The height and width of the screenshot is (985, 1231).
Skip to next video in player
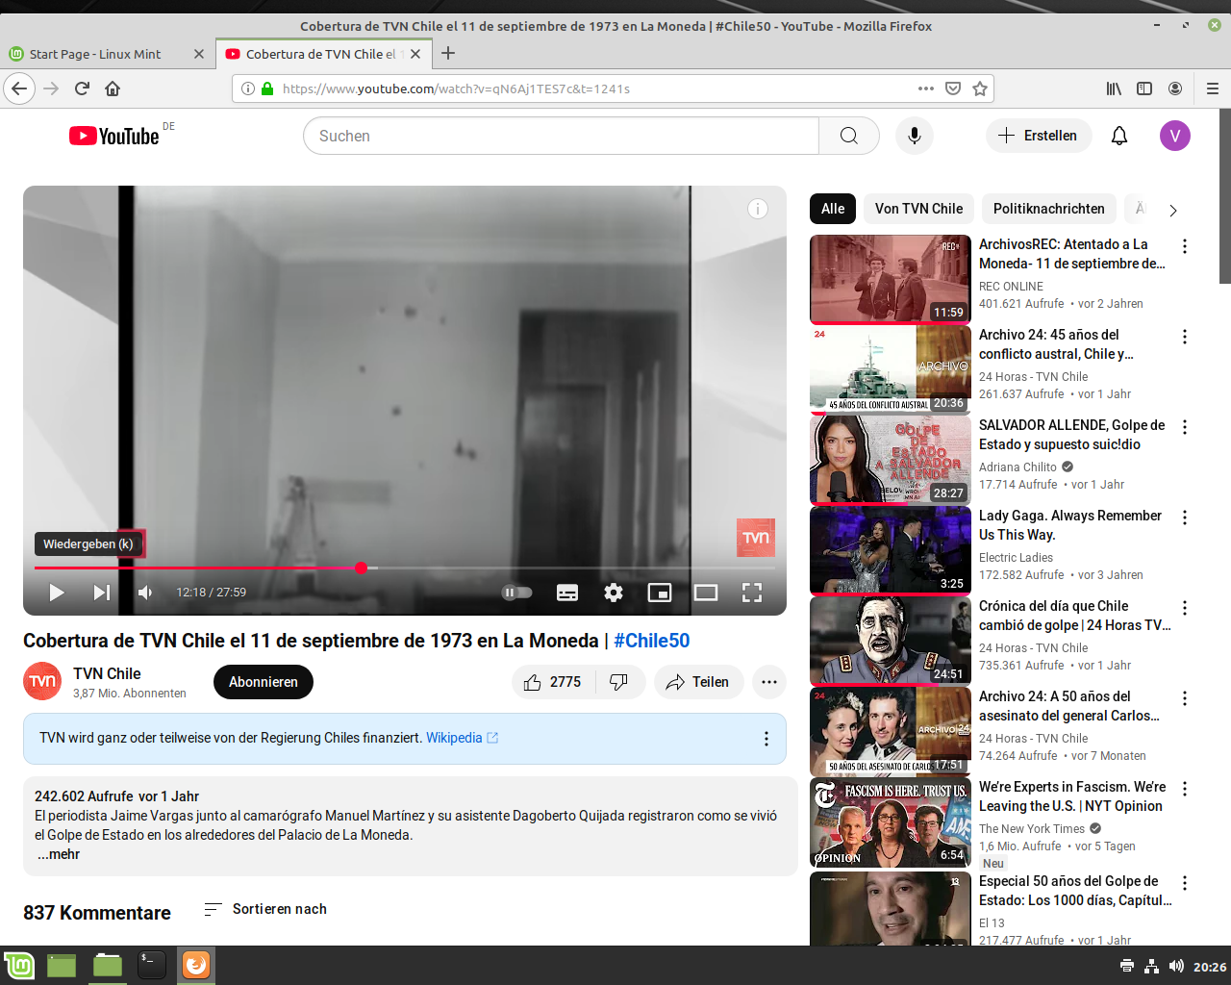coord(102,593)
